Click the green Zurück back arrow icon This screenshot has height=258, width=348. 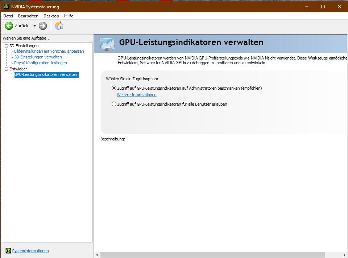pos(9,26)
